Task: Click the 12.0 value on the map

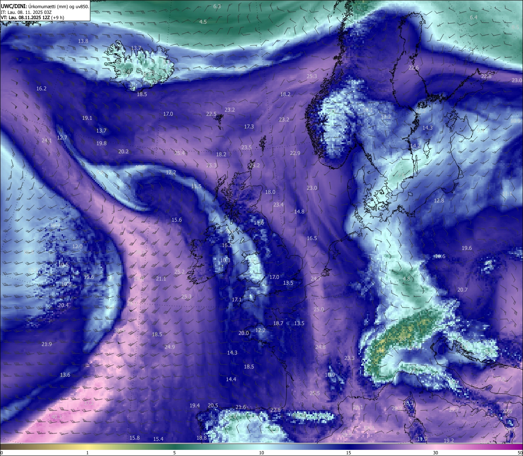Action: tap(77, 246)
